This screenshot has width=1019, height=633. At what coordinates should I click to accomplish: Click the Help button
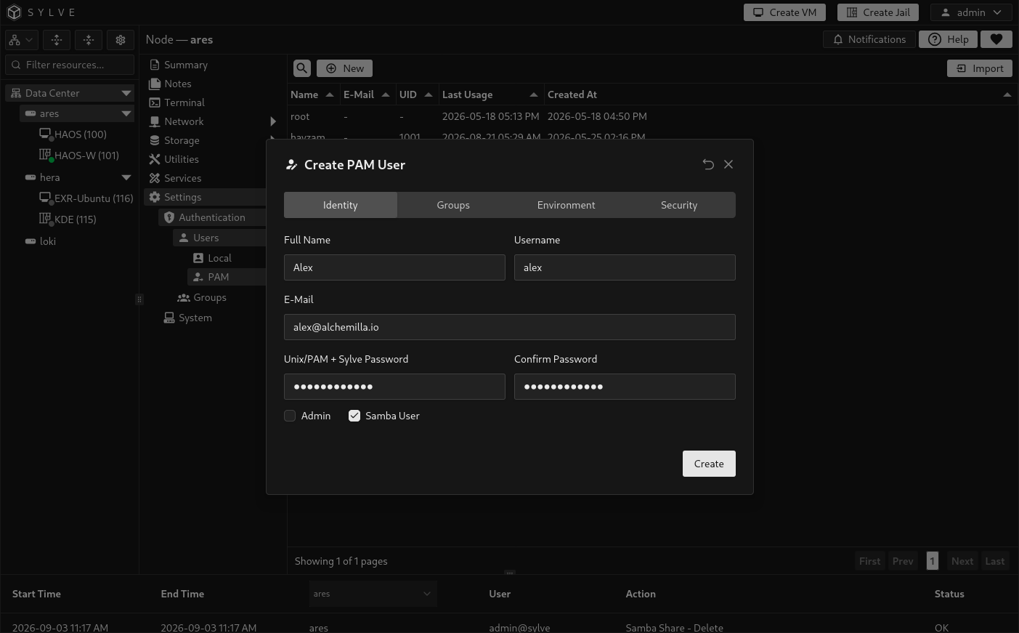click(948, 39)
